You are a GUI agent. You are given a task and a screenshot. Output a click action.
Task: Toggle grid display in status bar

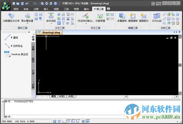click(59, 121)
